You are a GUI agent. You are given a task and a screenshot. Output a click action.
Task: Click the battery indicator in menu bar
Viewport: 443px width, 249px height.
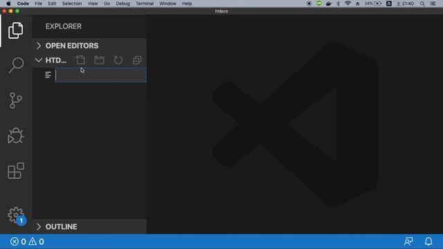click(373, 3)
